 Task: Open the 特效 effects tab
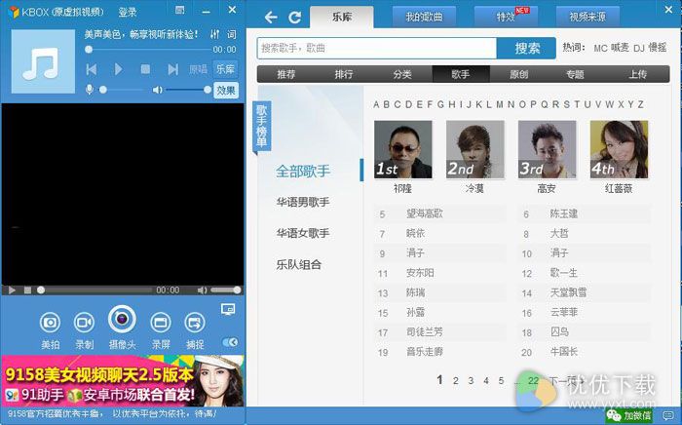(506, 17)
